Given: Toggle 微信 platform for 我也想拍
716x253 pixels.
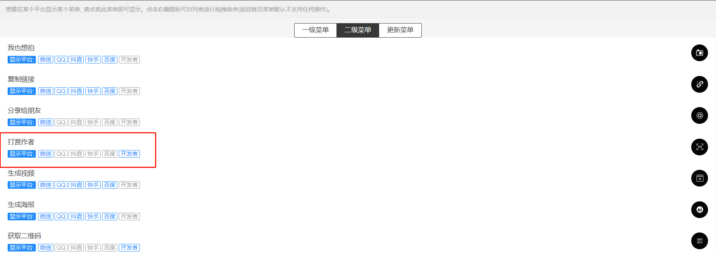Looking at the screenshot, I should 46,60.
